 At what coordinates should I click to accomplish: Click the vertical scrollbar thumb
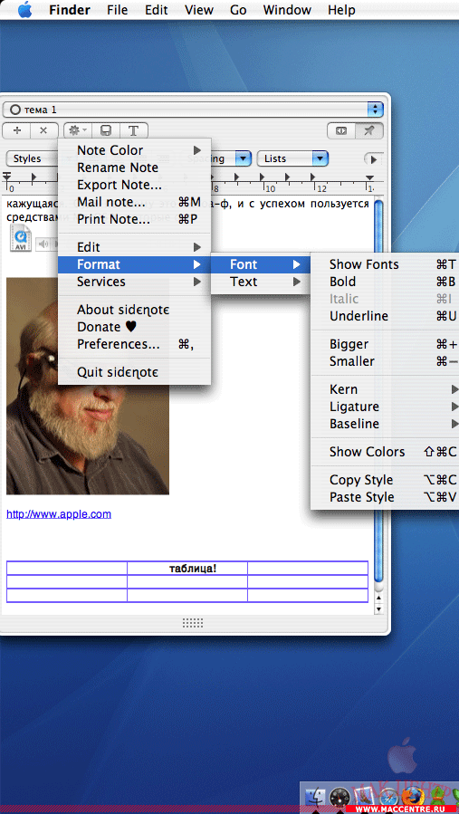pyautogui.click(x=379, y=391)
